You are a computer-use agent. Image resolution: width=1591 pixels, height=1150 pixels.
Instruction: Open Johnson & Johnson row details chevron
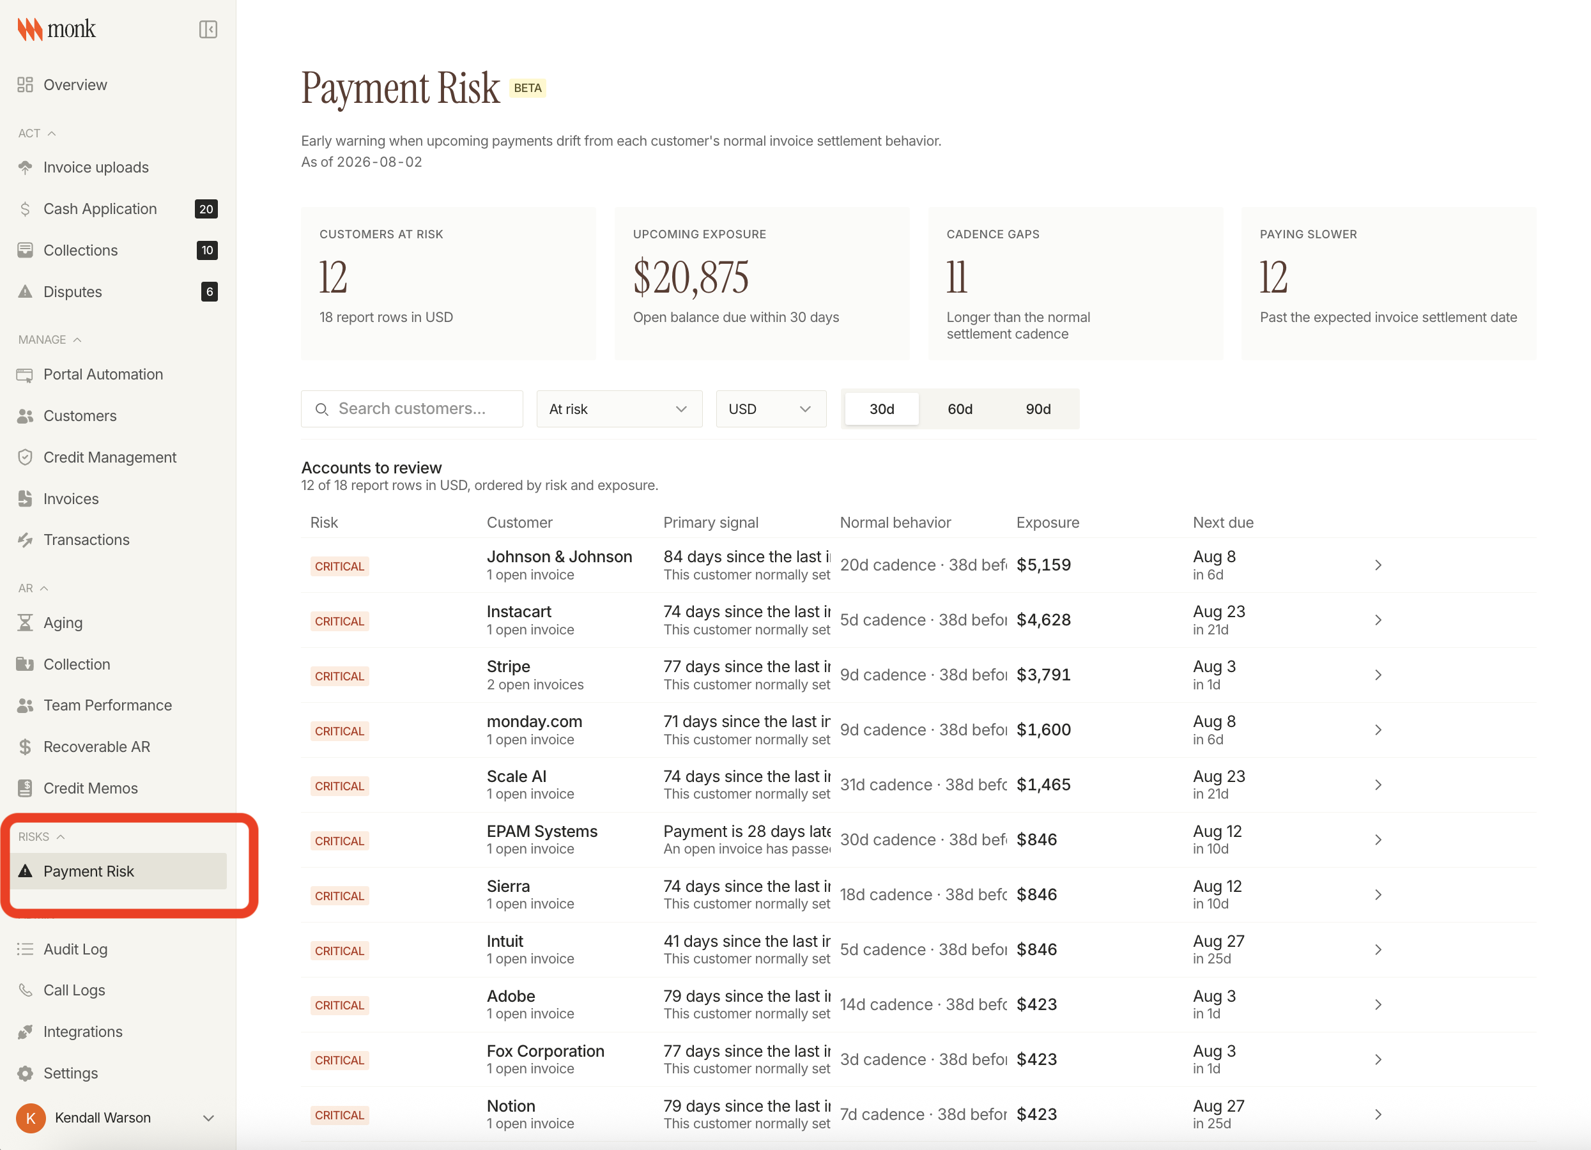coord(1378,565)
